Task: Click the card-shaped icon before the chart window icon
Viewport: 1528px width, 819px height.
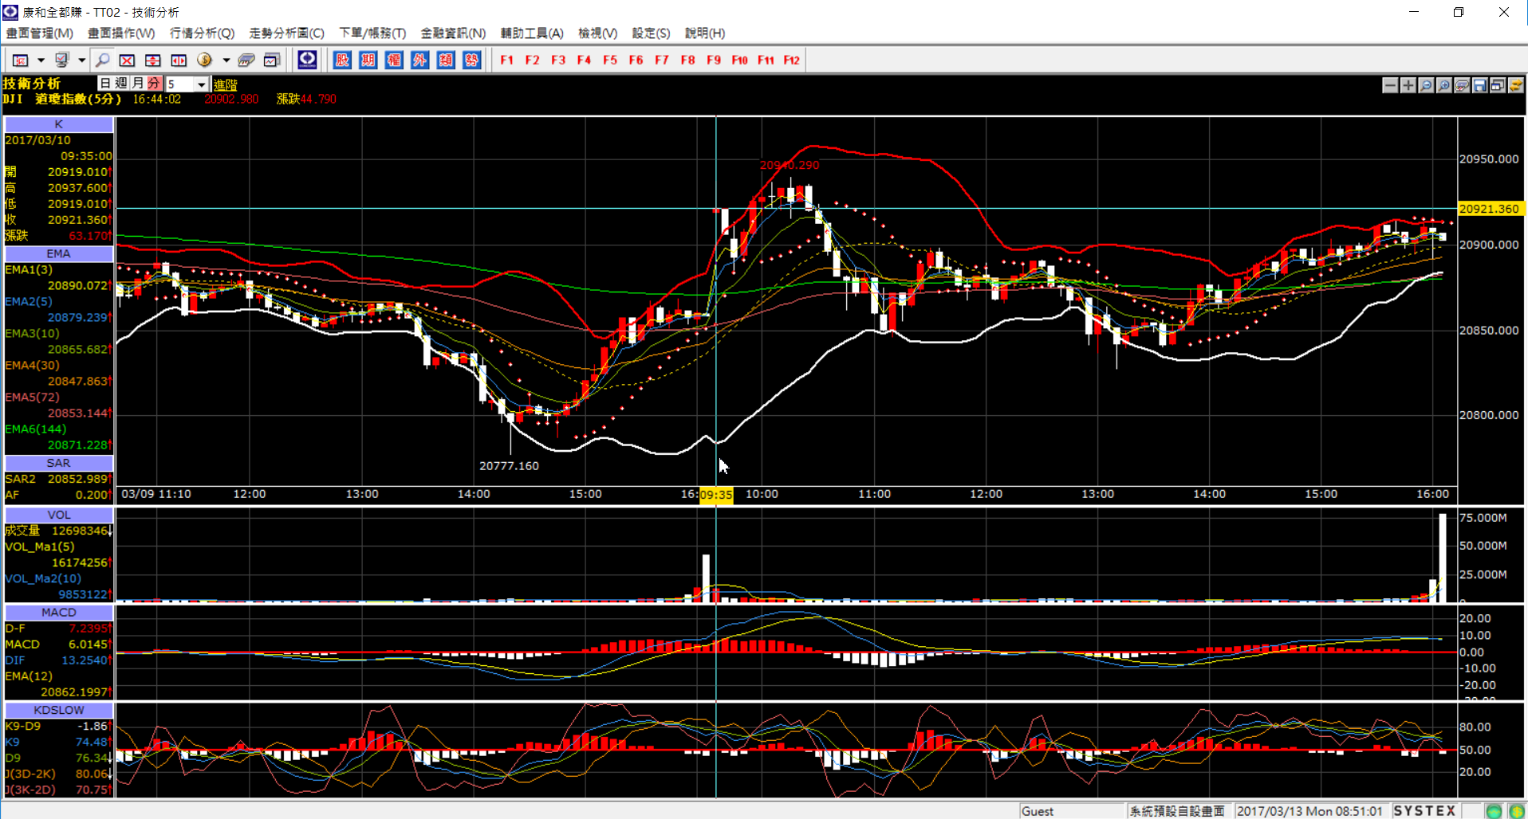Action: coord(246,60)
